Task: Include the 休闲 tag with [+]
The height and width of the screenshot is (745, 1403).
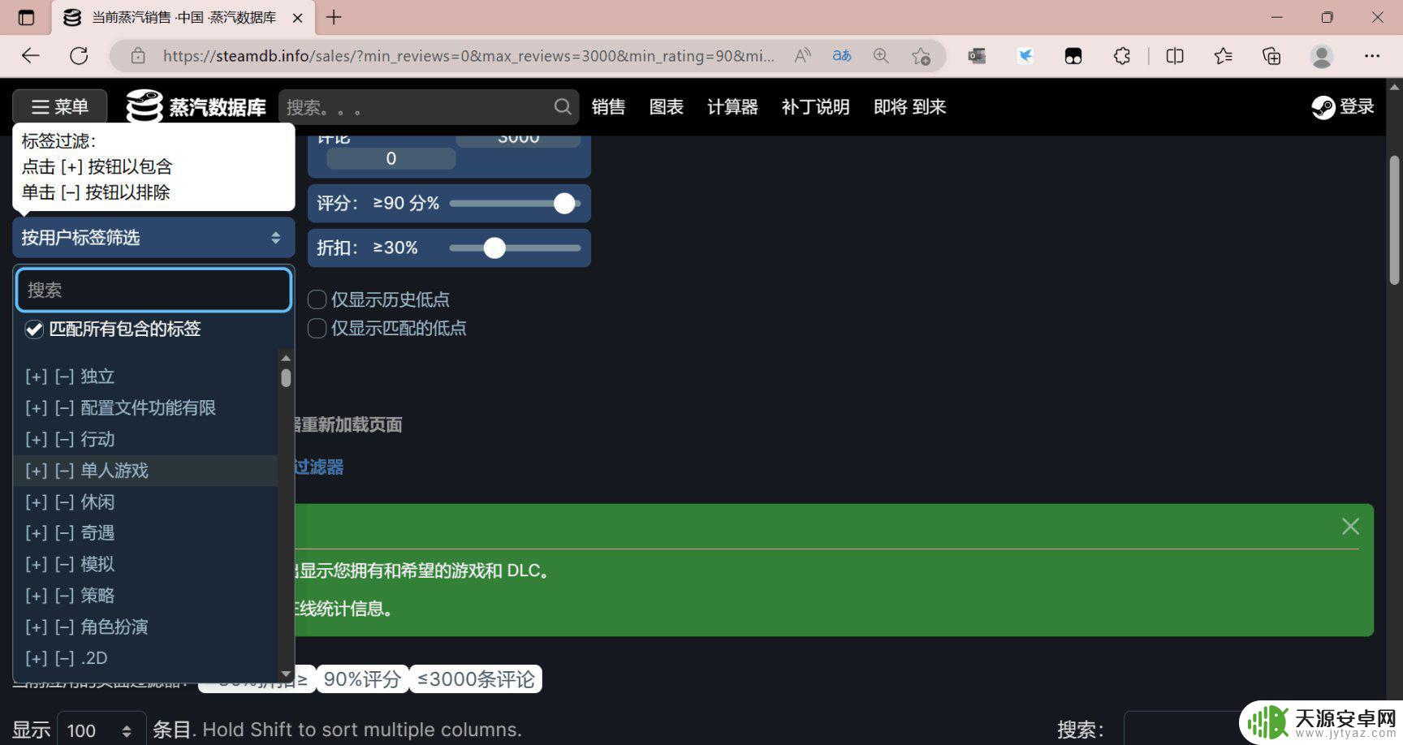Action: (x=36, y=502)
